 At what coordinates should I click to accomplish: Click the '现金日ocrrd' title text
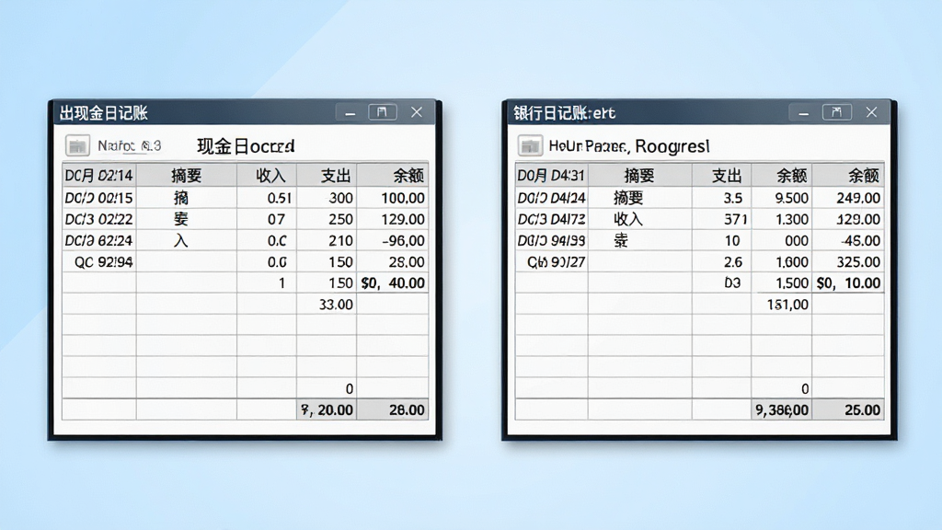coord(246,146)
